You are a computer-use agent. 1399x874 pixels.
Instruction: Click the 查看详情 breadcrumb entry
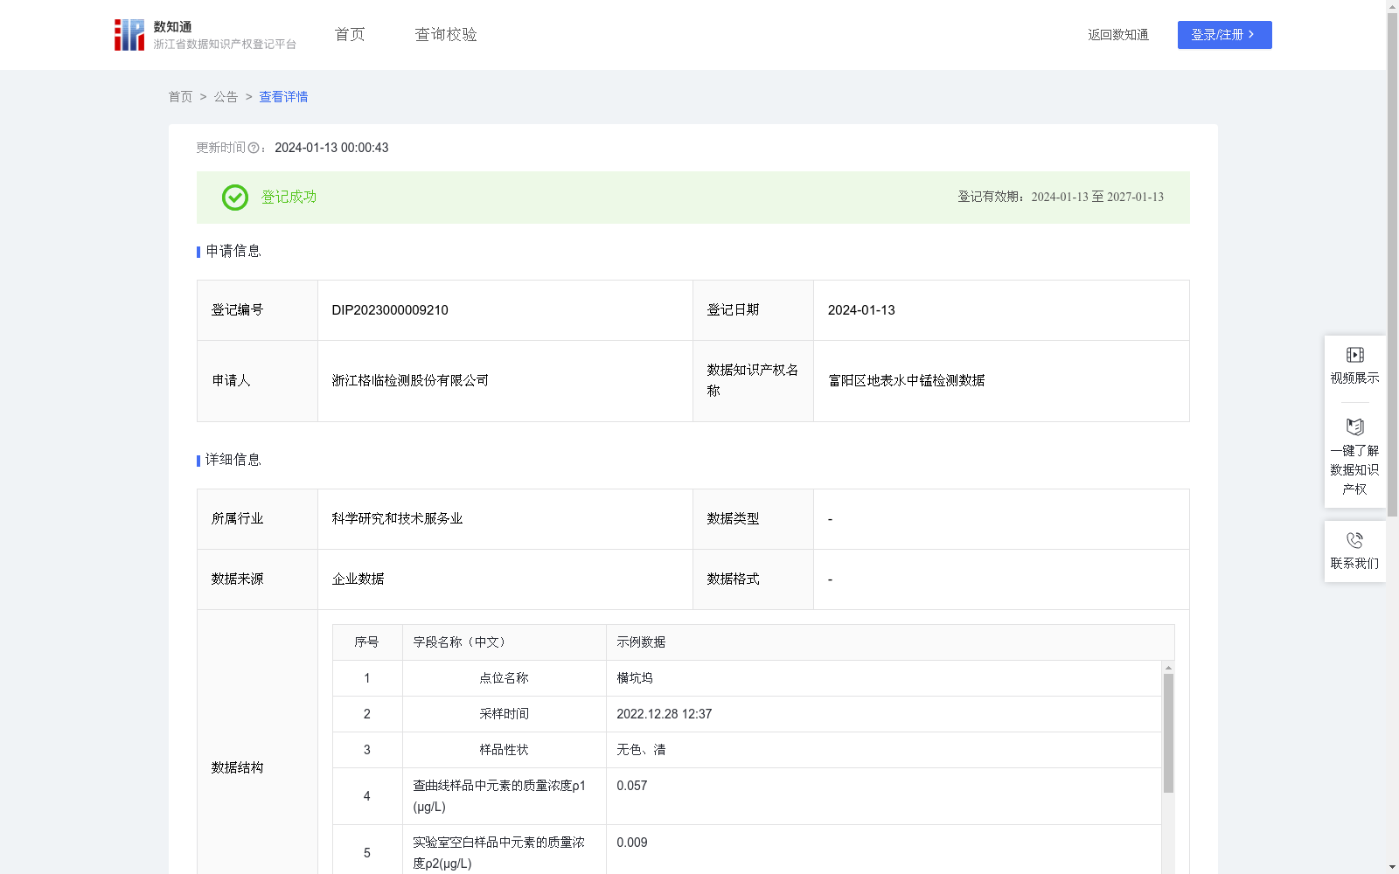[x=282, y=97]
